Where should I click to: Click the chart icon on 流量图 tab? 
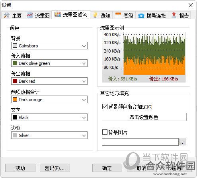click(x=30, y=15)
